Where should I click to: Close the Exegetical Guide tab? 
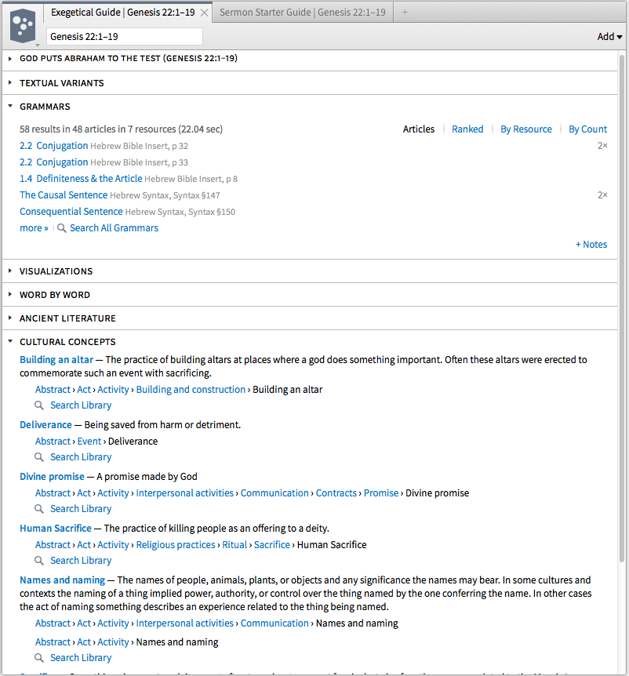pyautogui.click(x=205, y=13)
